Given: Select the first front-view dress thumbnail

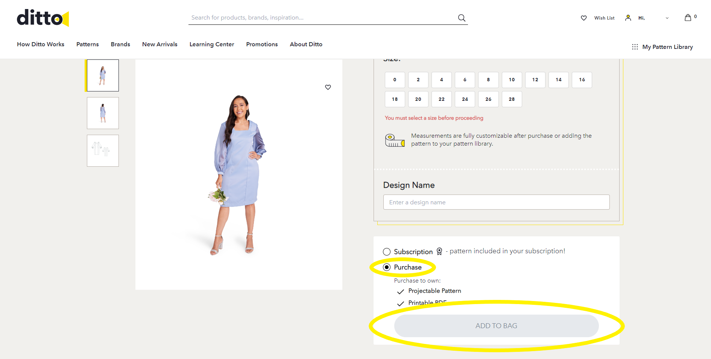Looking at the screenshot, I should coord(103,75).
